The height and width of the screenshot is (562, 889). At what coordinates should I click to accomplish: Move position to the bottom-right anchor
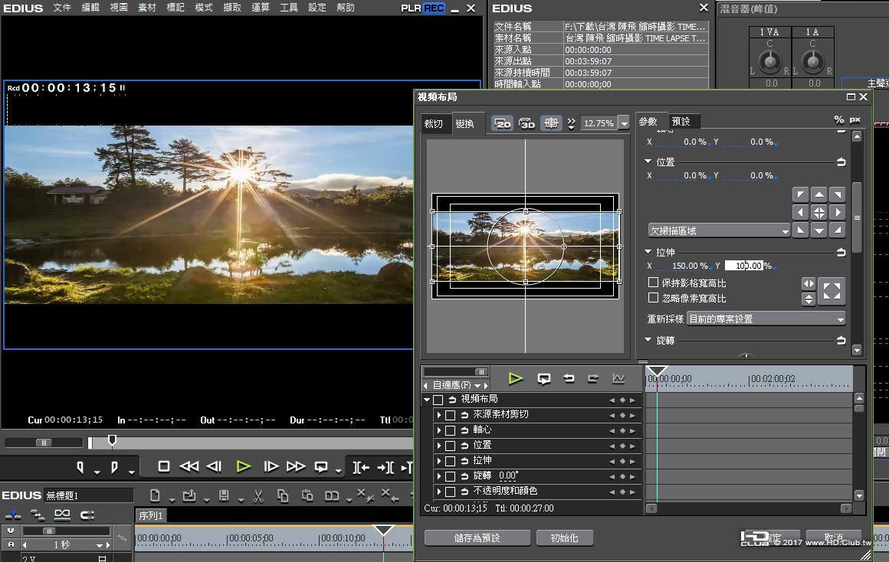[x=838, y=230]
